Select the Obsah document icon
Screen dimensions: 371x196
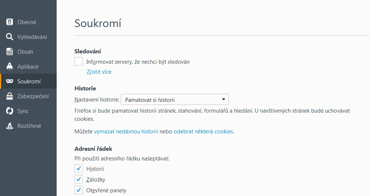tap(10, 52)
